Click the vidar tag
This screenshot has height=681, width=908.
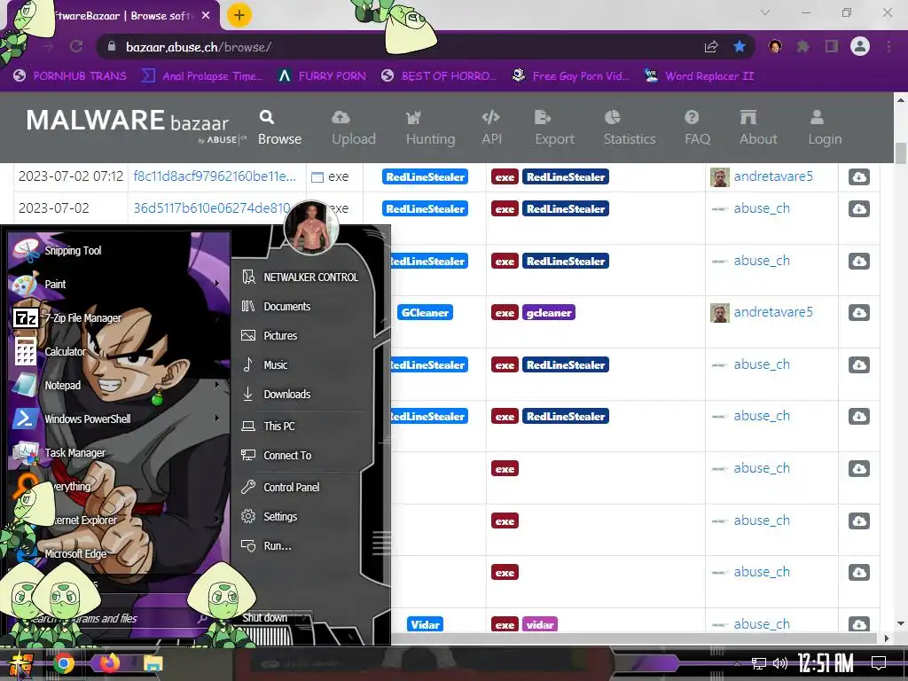(x=540, y=624)
